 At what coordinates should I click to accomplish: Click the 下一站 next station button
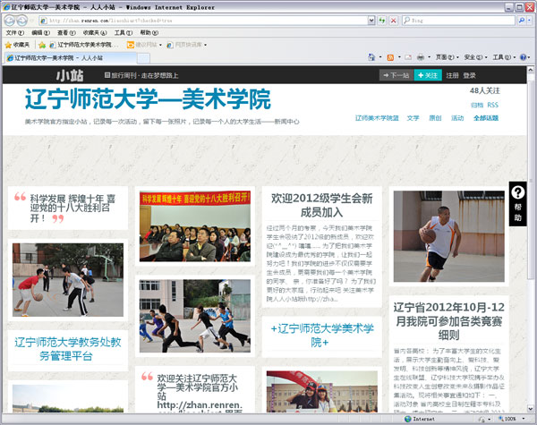tap(396, 75)
